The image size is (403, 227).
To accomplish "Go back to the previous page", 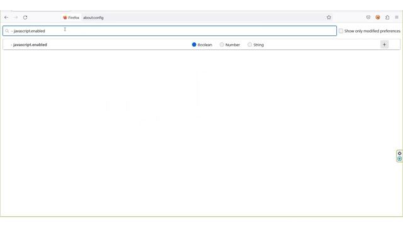I will 6,18.
